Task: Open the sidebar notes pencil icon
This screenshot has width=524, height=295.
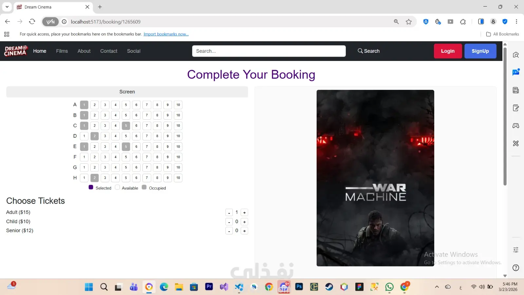Action: tap(516, 108)
